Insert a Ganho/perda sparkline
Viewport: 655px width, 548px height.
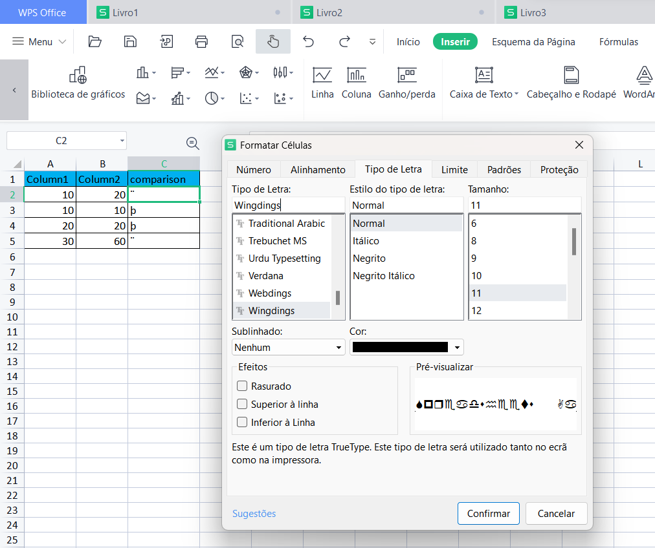point(406,83)
